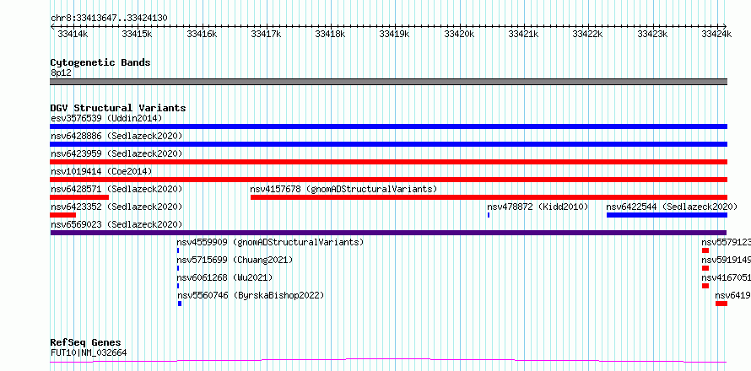Screen dimensions: 751x371
Task: Click the red bar under nsv4157678
Action: click(489, 197)
